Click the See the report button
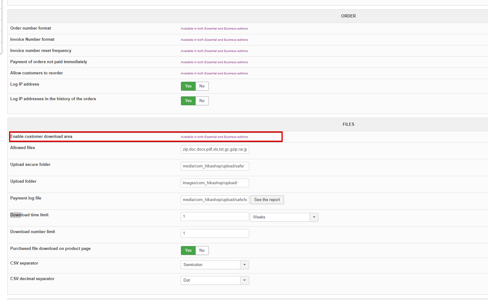The height and width of the screenshot is (300, 488). point(267,200)
